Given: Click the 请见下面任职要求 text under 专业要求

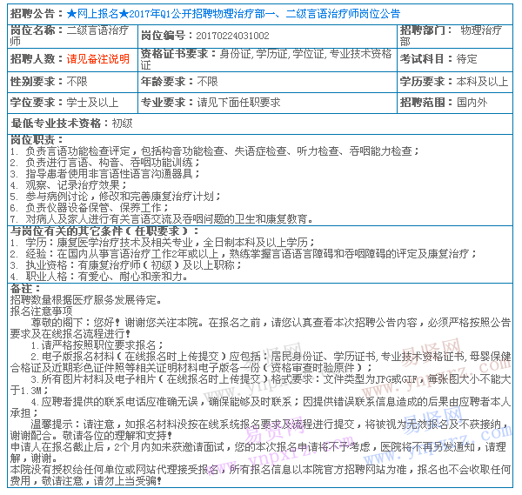Looking at the screenshot, I should (238, 103).
